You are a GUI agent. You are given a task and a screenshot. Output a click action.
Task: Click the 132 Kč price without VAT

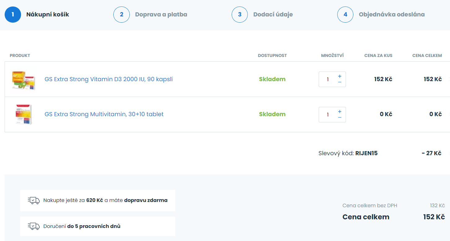point(437,206)
